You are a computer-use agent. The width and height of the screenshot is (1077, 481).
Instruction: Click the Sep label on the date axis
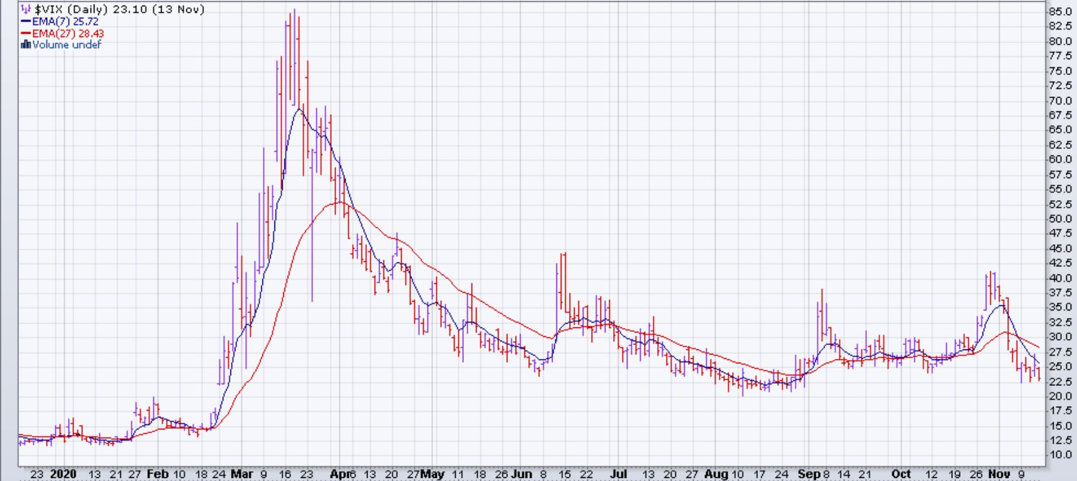(809, 474)
